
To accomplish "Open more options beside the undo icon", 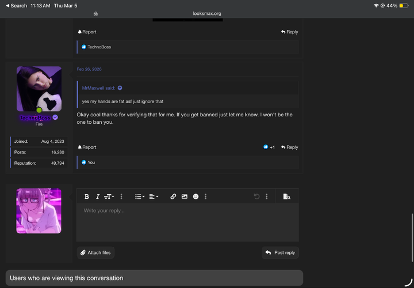I will pyautogui.click(x=267, y=196).
